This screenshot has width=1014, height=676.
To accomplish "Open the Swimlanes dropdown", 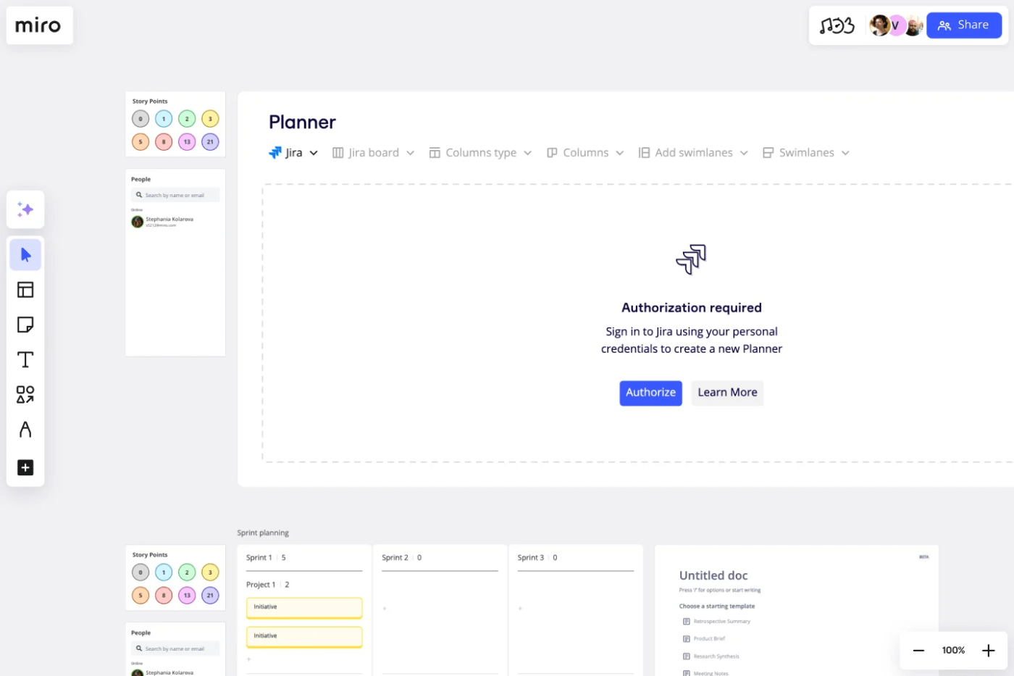I will 806,153.
